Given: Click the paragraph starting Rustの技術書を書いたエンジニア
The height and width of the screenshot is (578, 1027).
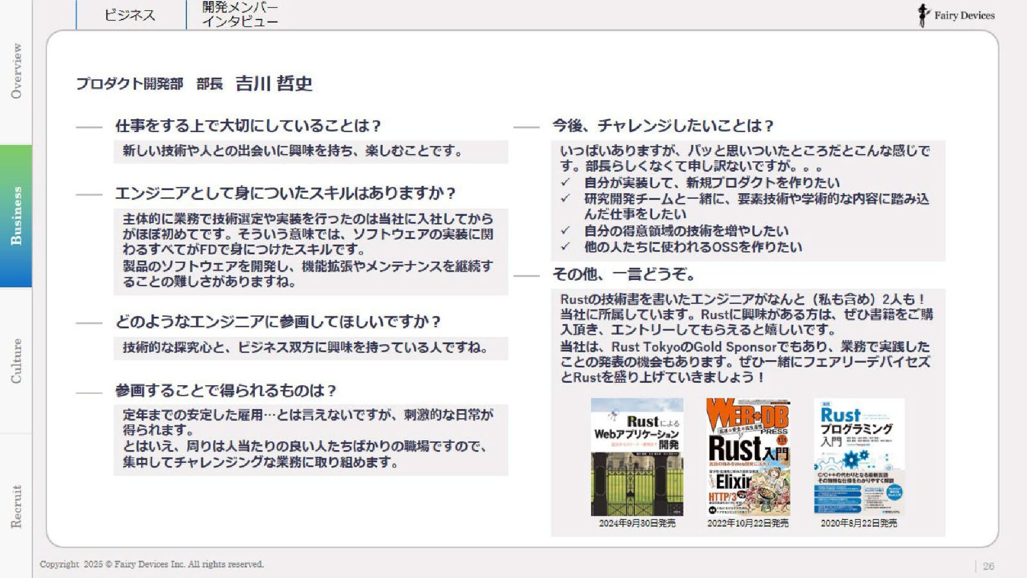Looking at the screenshot, I should 747,314.
